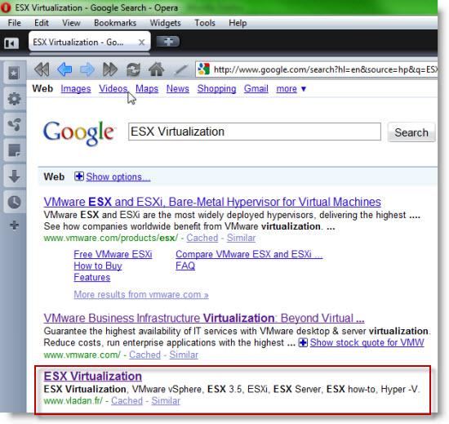Reload the current page

(133, 69)
